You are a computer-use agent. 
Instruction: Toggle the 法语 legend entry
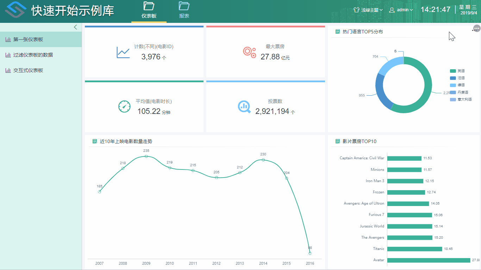click(x=458, y=78)
